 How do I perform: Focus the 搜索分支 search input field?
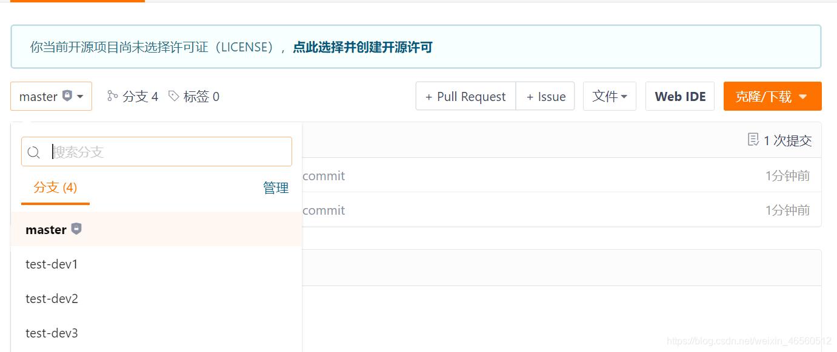click(156, 151)
